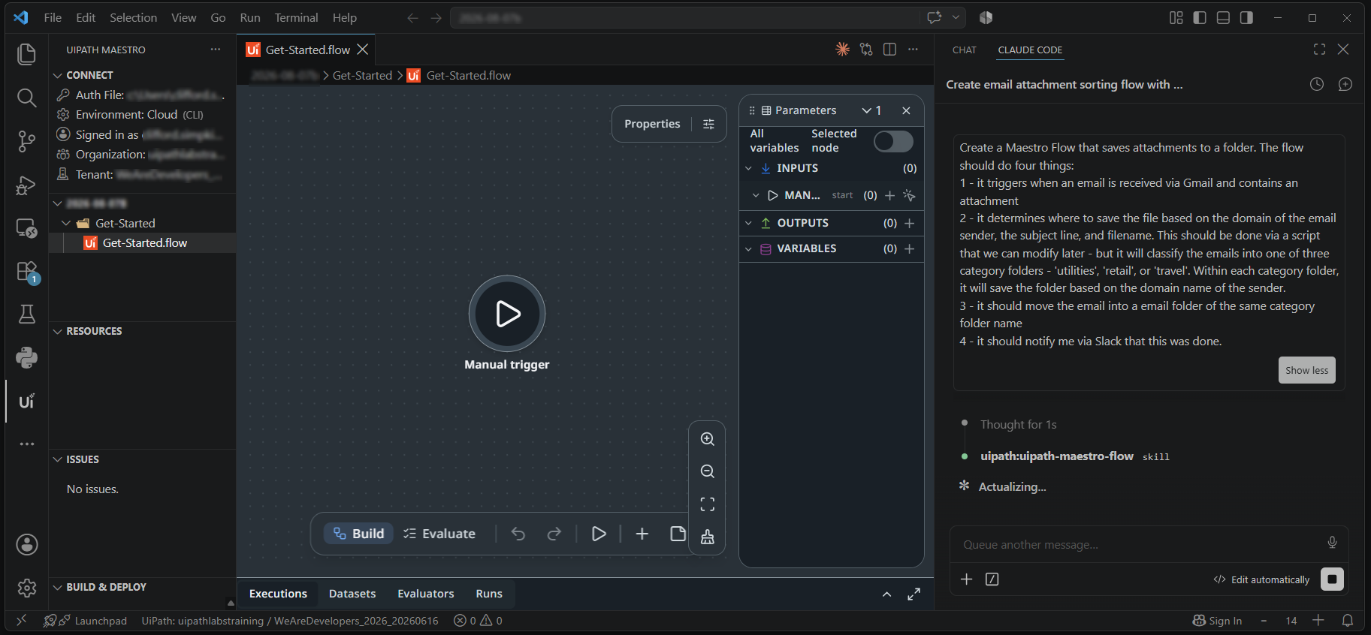Collapse the MAN... start trigger row
This screenshot has width=1371, height=635.
pos(756,195)
